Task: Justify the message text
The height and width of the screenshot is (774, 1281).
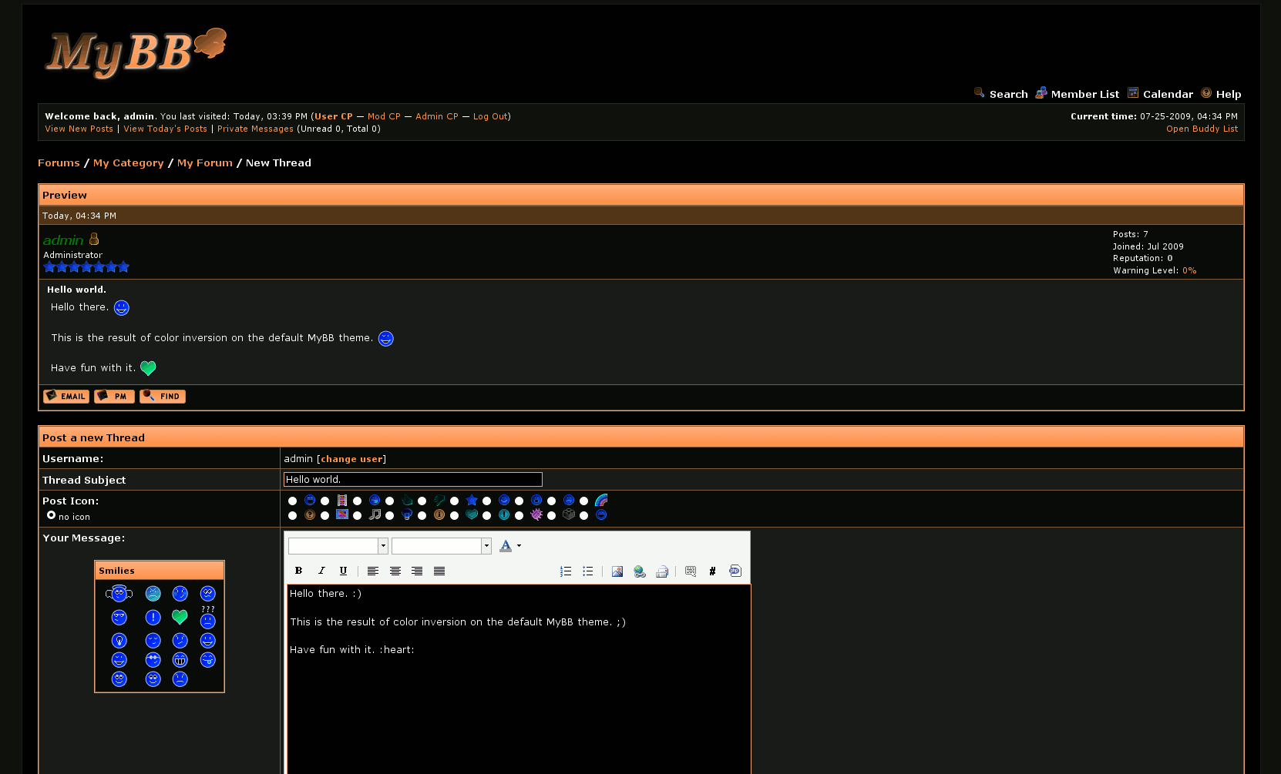Action: coord(439,571)
